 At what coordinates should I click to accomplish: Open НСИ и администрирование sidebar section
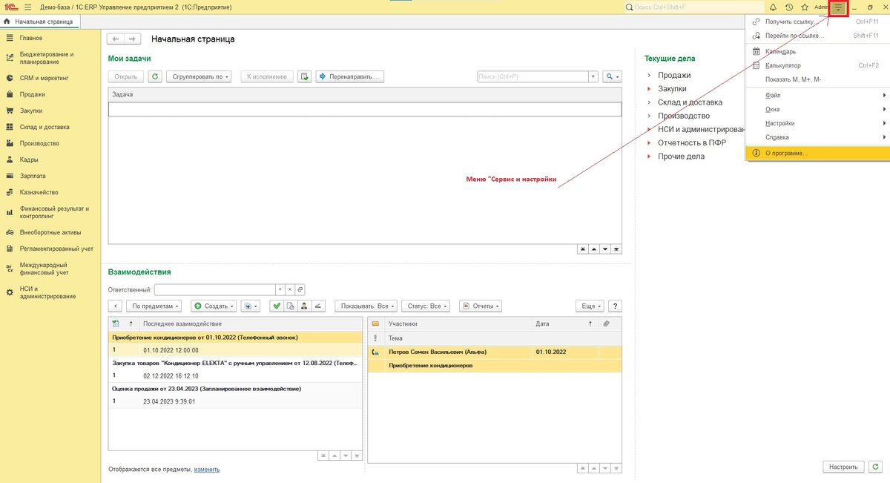pyautogui.click(x=50, y=292)
